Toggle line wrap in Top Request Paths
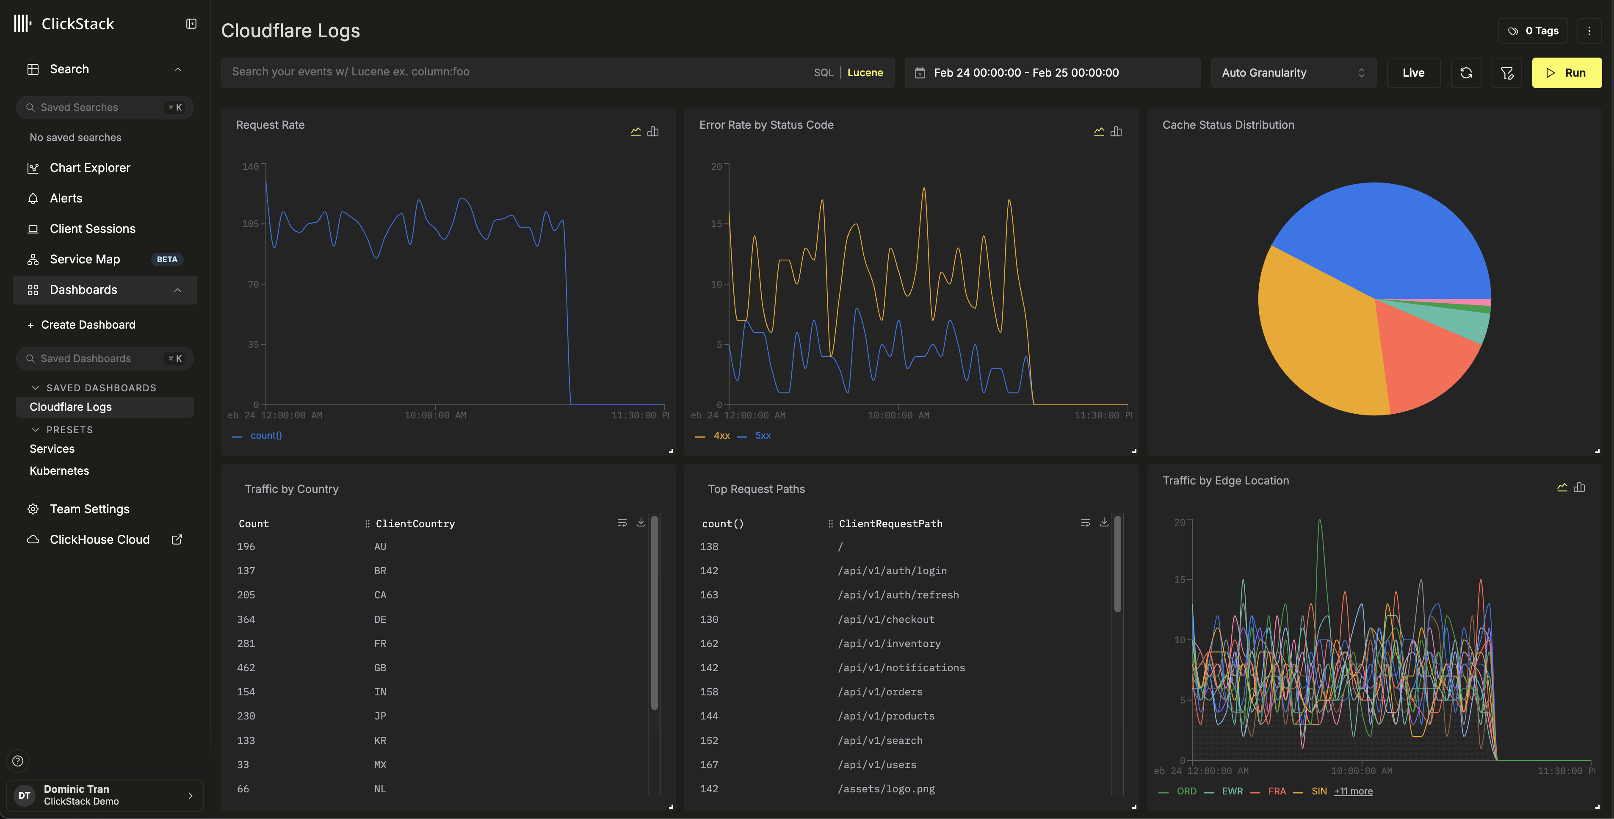The width and height of the screenshot is (1614, 819). click(1085, 523)
